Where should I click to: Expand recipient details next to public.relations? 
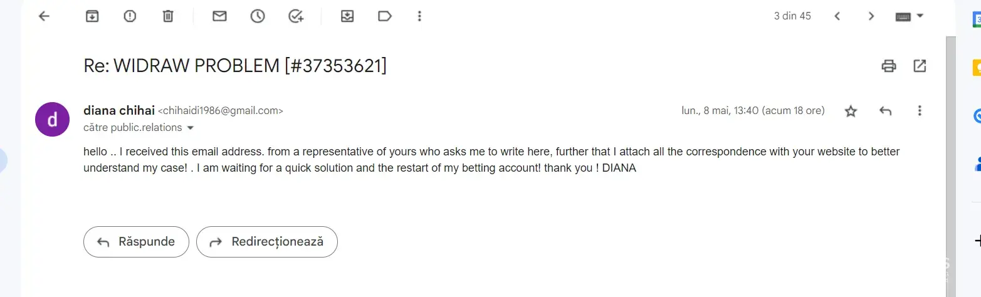coord(191,128)
